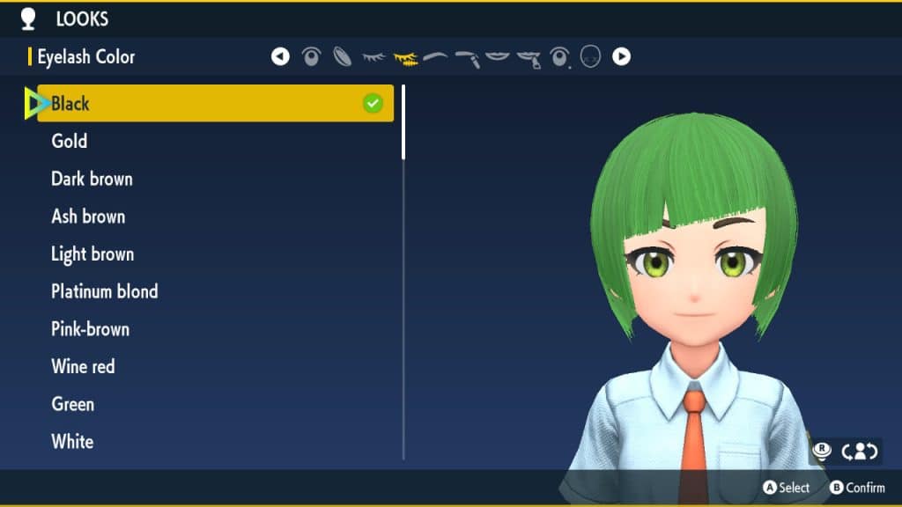Open the eye shape category icon
The height and width of the screenshot is (507, 902).
coord(311,56)
